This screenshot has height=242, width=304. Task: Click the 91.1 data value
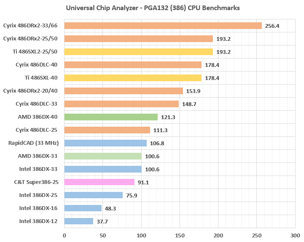[143, 182]
